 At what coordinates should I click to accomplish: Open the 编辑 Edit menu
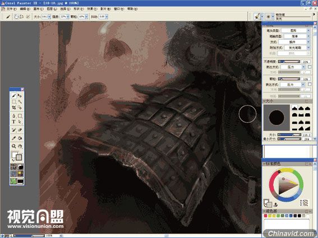pos(25,9)
